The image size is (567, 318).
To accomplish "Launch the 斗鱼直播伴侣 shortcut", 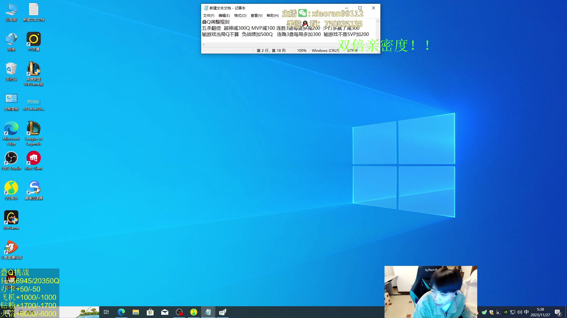I will (x=11, y=250).
